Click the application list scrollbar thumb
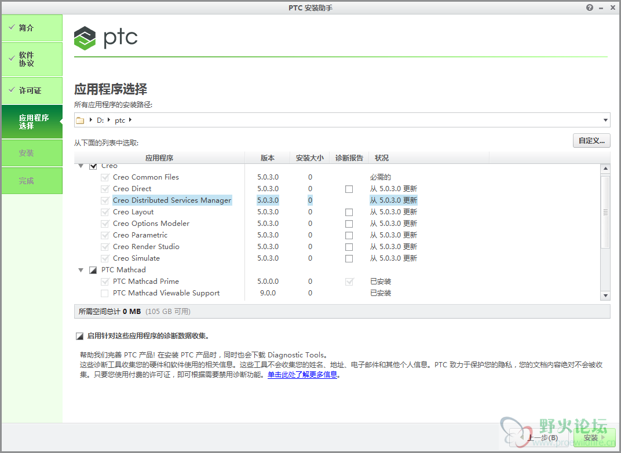621x453 pixels. tap(605, 212)
